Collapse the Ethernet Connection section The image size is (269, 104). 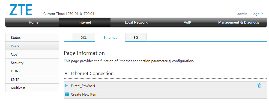click(x=66, y=74)
